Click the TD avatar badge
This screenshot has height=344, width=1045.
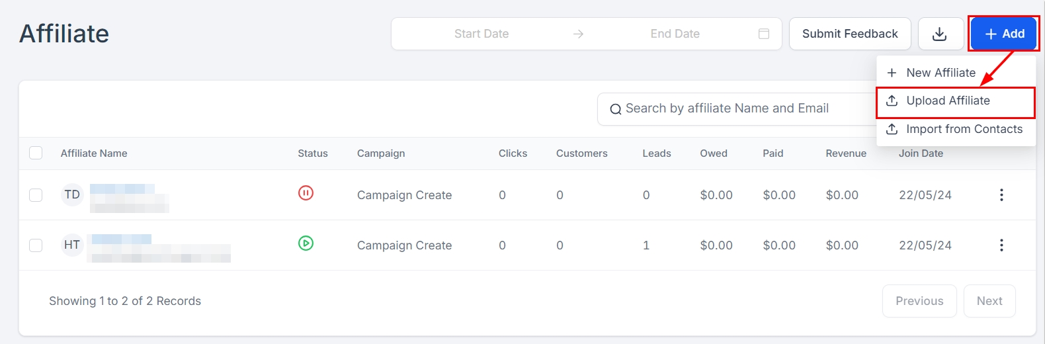pos(72,195)
